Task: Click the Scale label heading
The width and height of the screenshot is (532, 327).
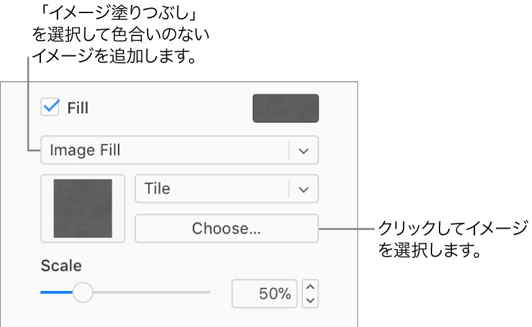Action: pos(61,265)
